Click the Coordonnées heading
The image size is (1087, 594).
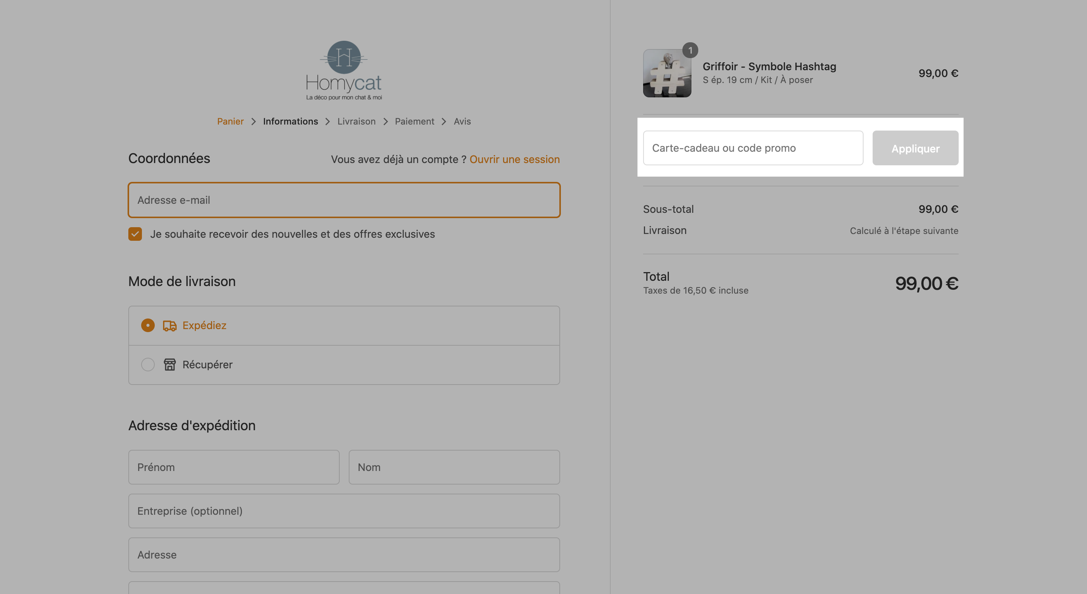tap(169, 159)
